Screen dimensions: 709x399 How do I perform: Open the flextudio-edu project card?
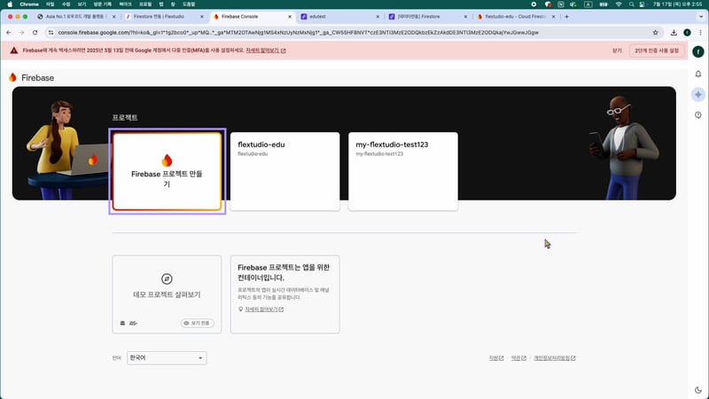[284, 172]
